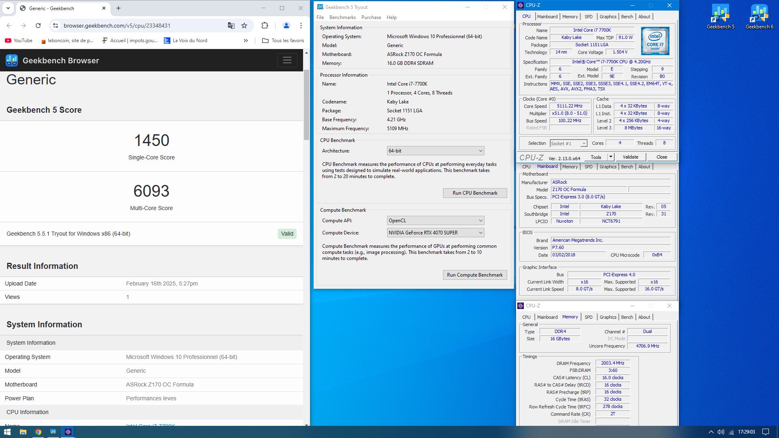Open Geekbench File menu
The image size is (779, 438).
(320, 17)
